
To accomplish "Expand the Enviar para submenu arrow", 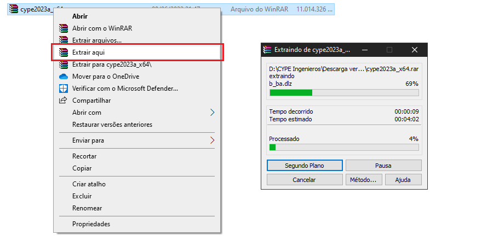I will [212, 140].
